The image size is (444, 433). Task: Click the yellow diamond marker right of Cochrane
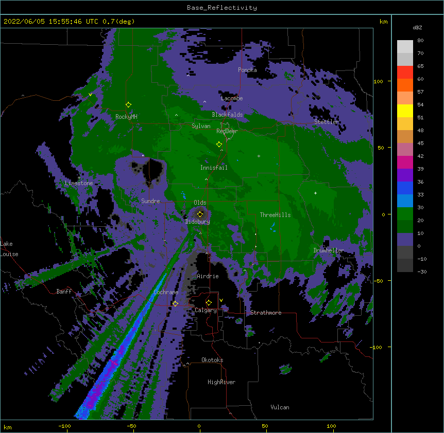(175, 303)
